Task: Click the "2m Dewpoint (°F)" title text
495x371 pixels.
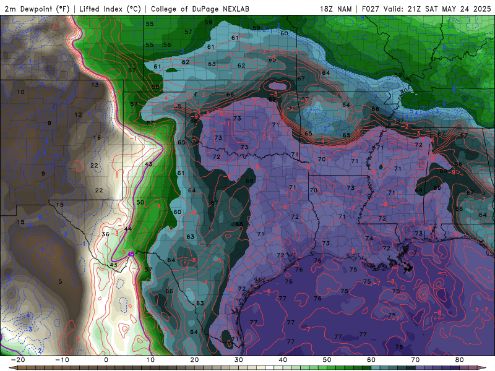Action: coord(37,9)
